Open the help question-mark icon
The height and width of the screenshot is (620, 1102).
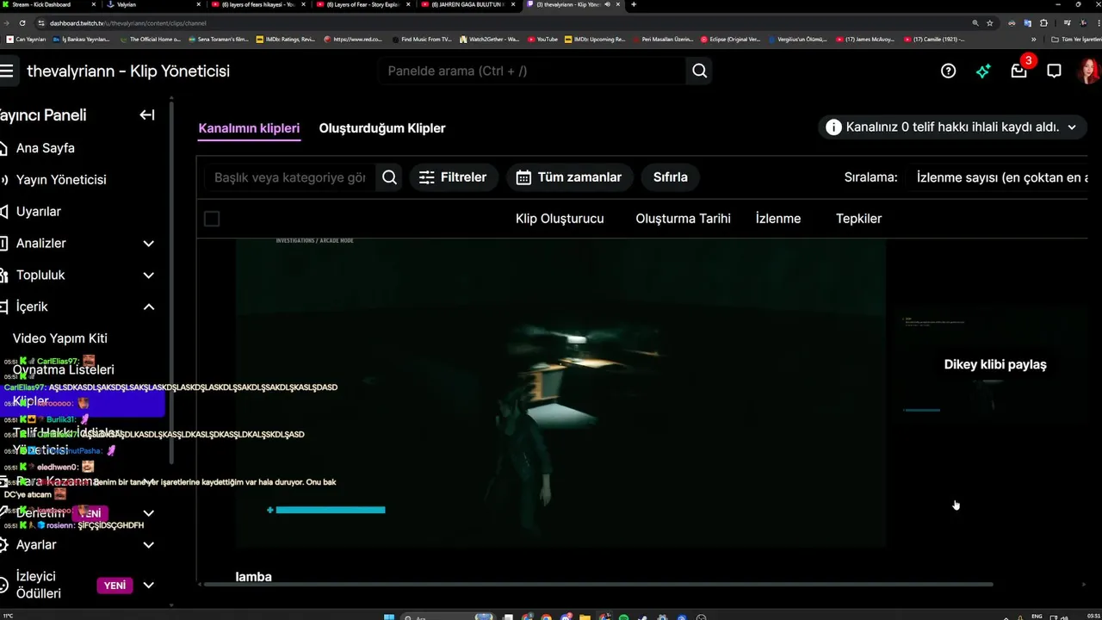click(x=948, y=71)
